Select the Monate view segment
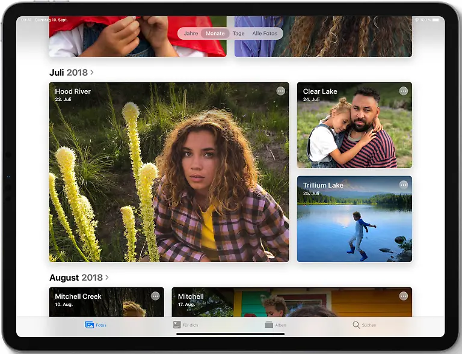 pos(215,34)
